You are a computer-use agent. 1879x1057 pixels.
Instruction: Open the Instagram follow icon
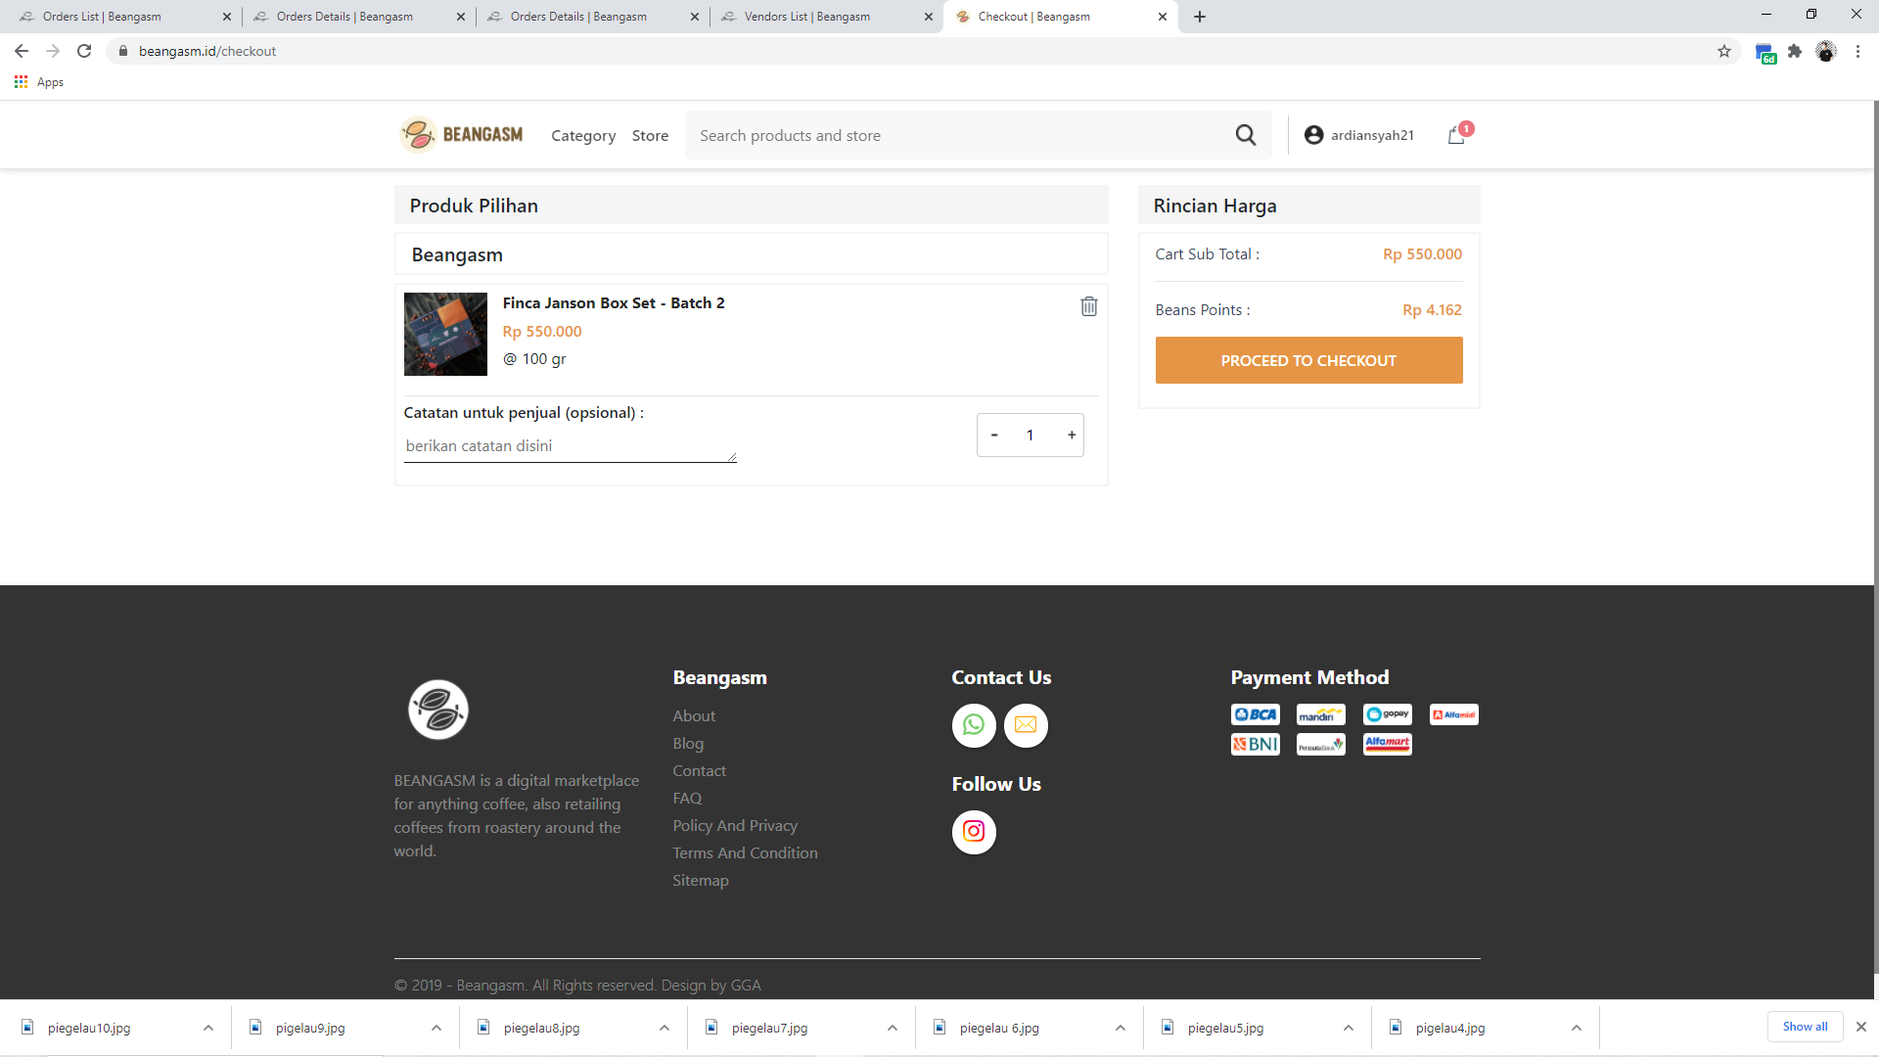(x=974, y=832)
